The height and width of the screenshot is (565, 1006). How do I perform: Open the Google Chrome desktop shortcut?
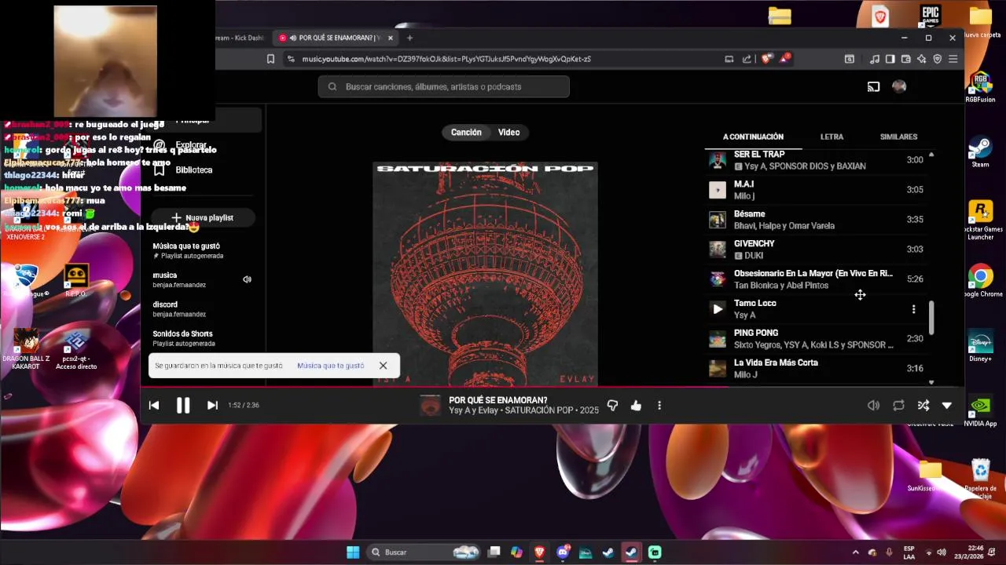pyautogui.click(x=980, y=281)
